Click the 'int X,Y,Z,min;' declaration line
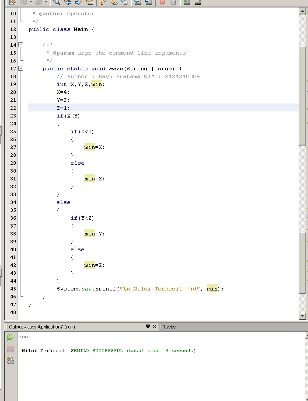This screenshot has height=401, width=308. (x=80, y=84)
